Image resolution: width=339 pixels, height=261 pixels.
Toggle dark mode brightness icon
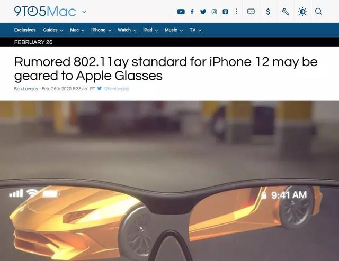[x=302, y=12]
